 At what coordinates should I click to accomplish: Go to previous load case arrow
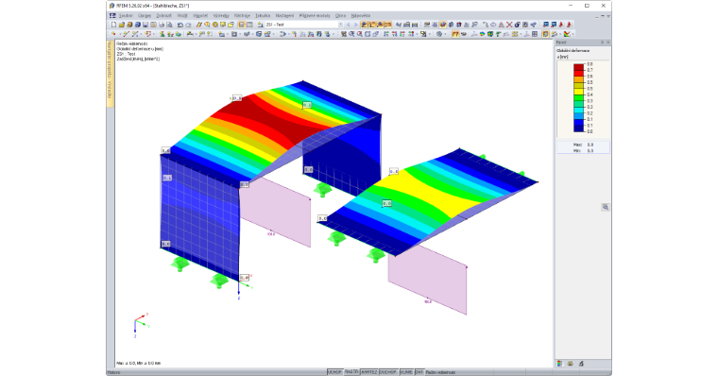coord(348,25)
